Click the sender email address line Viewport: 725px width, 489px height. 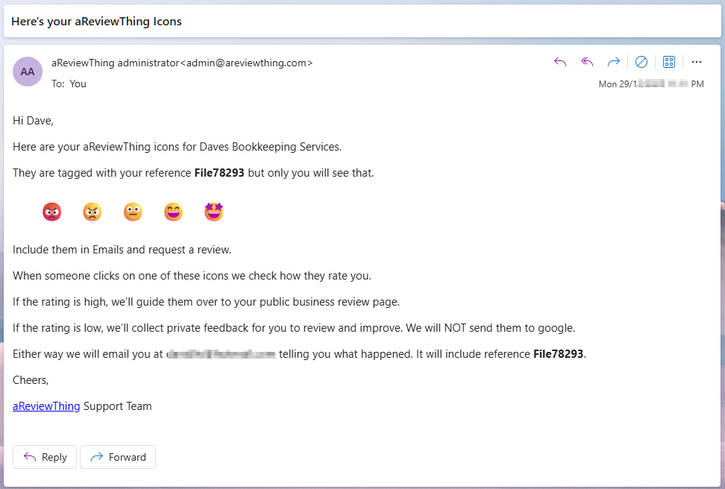tap(181, 63)
